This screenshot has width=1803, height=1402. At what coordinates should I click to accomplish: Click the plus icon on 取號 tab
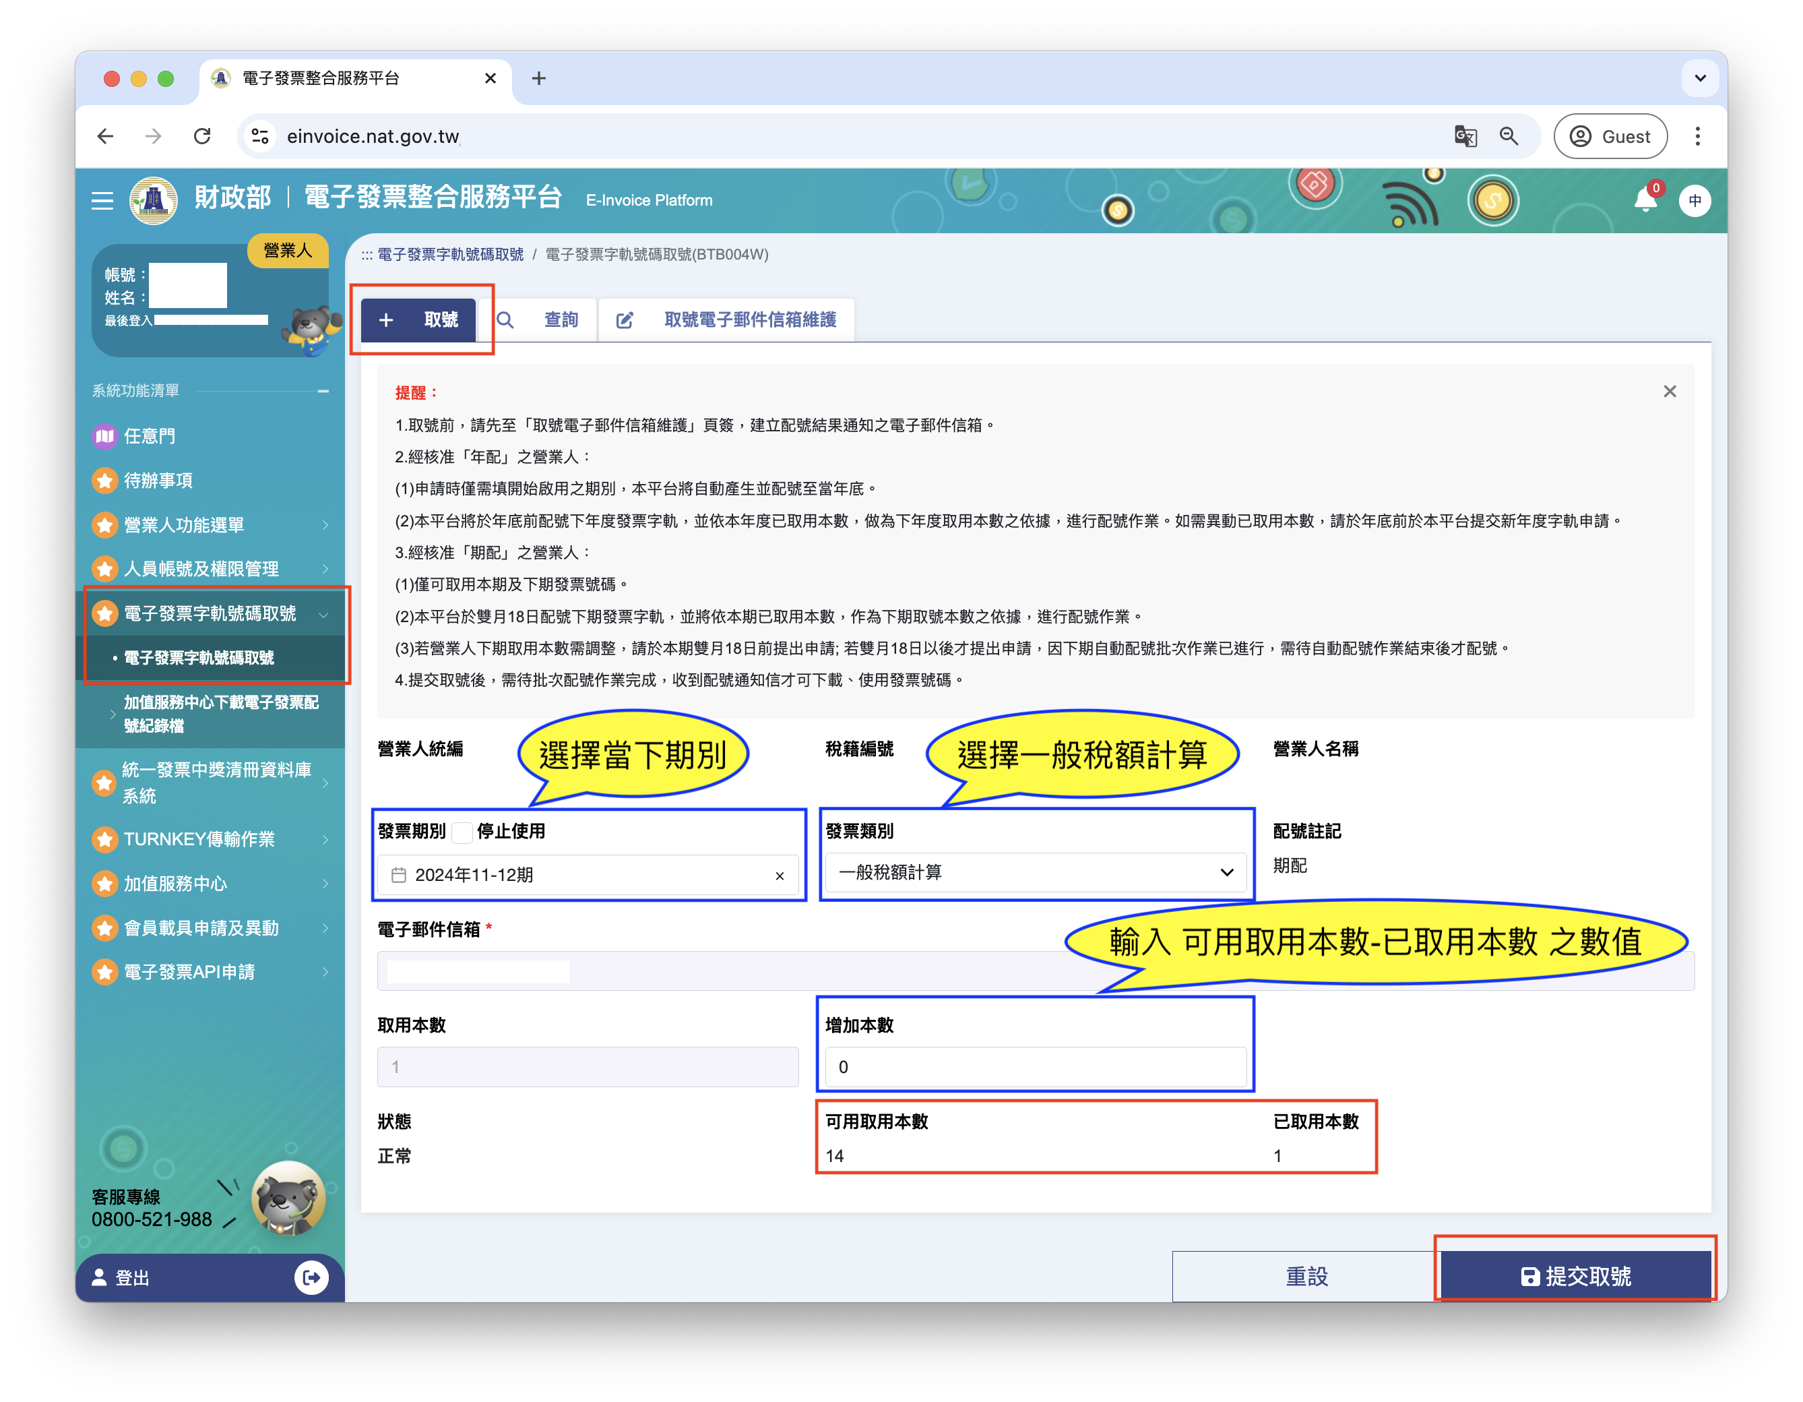point(385,319)
